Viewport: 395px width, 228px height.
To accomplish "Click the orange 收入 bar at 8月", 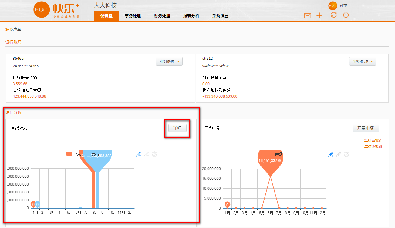I will [93, 190].
